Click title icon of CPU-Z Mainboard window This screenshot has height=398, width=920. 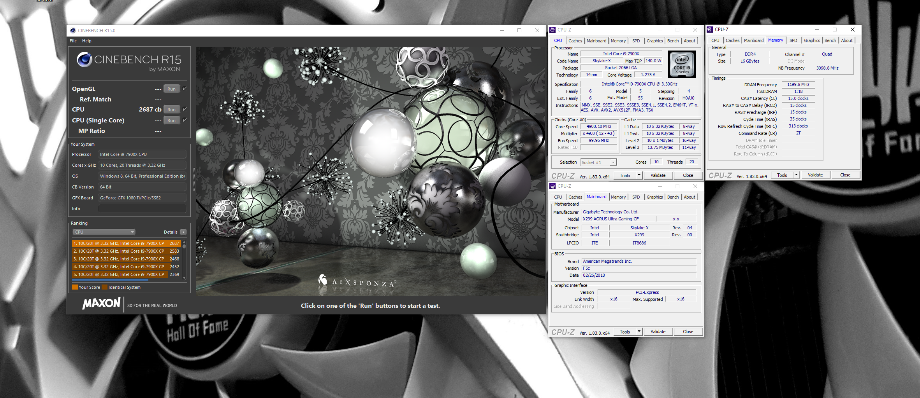tap(552, 186)
